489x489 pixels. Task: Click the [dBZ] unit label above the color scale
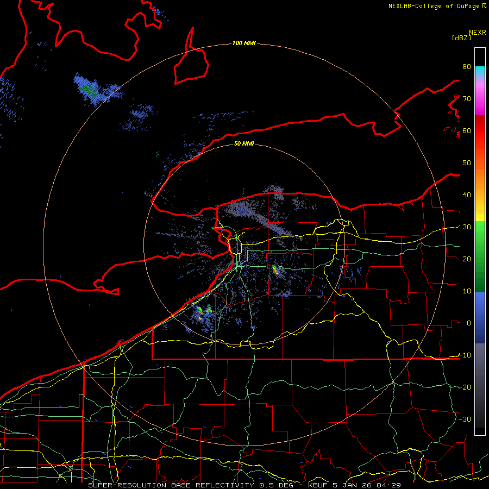click(461, 37)
